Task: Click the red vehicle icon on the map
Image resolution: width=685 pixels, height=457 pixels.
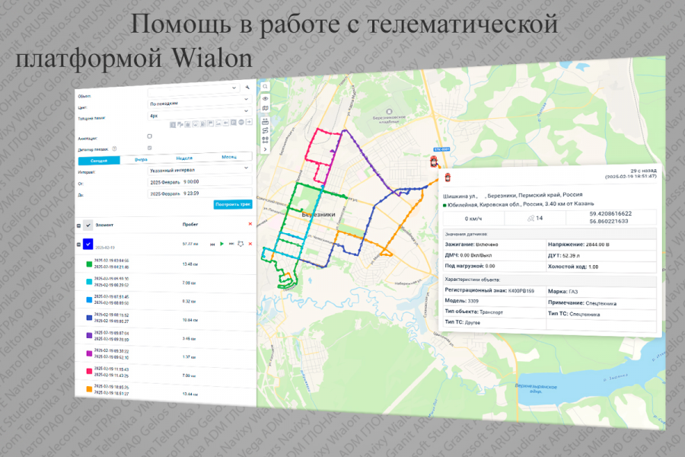Action: point(433,161)
